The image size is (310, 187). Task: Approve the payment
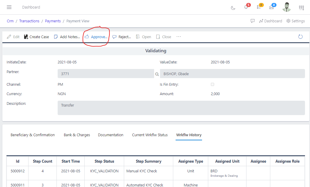click(x=95, y=37)
